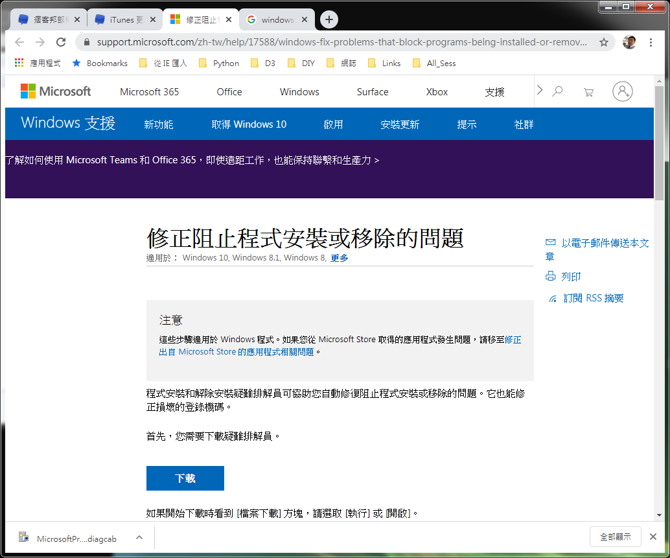Screen dimensions: 670x558
Task: Go to the Windows 支援 home
Action: [x=68, y=123]
